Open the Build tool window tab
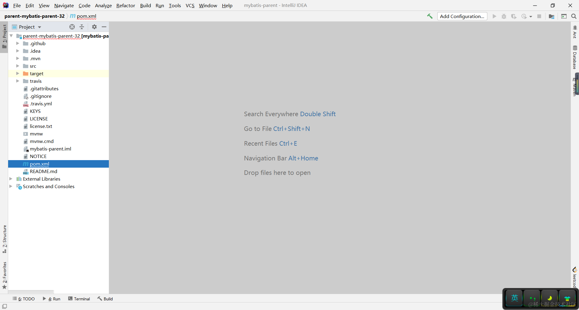579x310 pixels. 105,299
